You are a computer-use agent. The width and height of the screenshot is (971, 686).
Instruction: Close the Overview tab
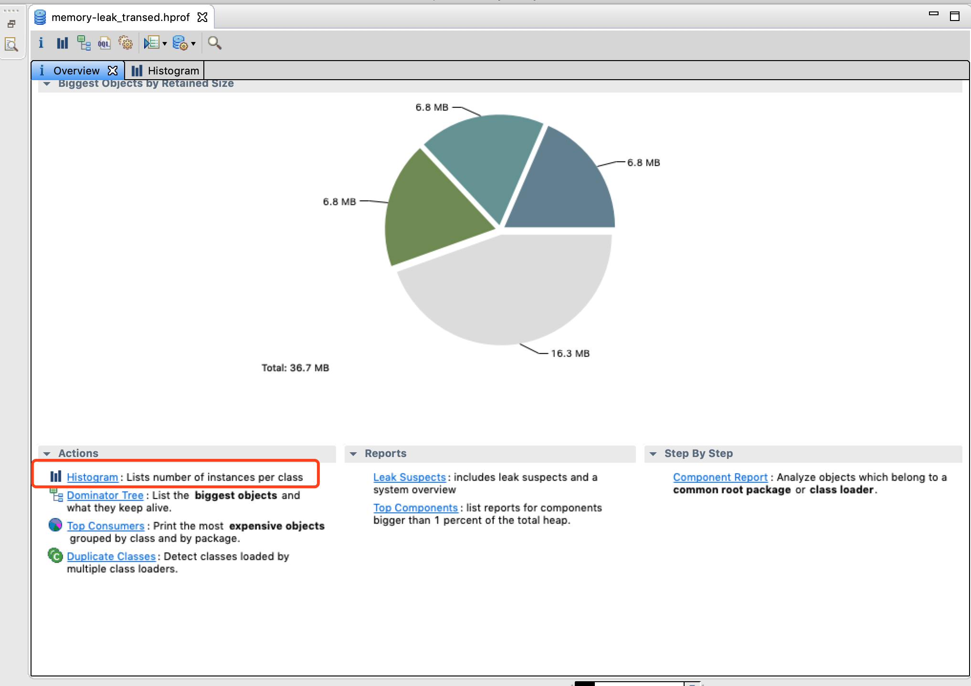click(x=113, y=71)
